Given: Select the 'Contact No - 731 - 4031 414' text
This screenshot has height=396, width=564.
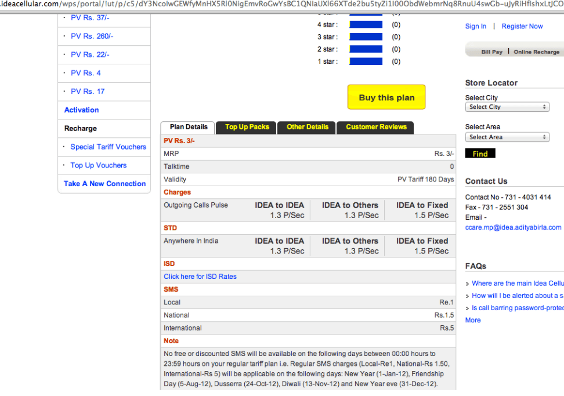Looking at the screenshot, I should point(508,197).
